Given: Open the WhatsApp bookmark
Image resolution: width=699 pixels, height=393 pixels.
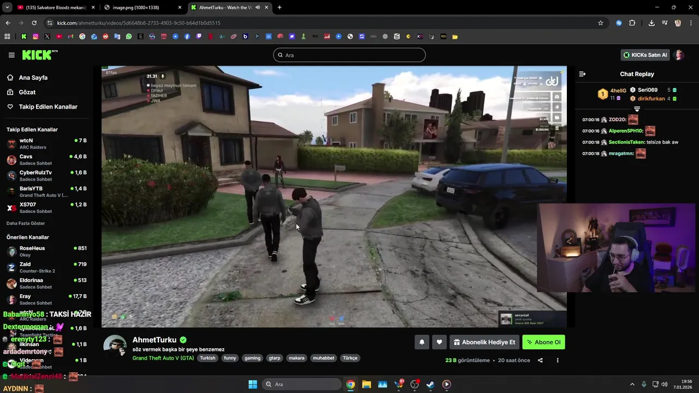Looking at the screenshot, I should (x=129, y=37).
